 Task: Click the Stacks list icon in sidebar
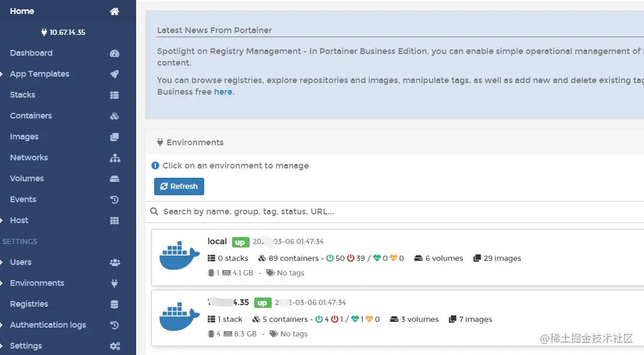[x=115, y=95]
